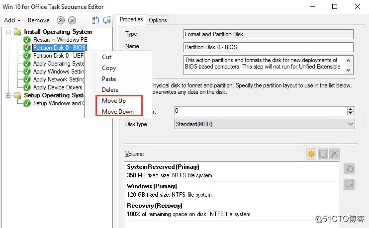Image resolution: width=369 pixels, height=228 pixels.
Task: Click the volume properties icon
Action: point(323,154)
